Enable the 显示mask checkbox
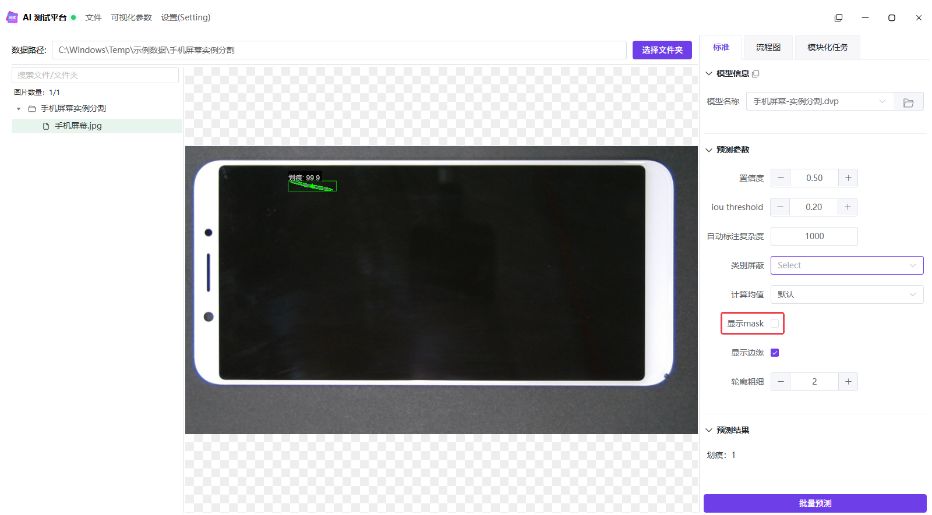The image size is (932, 515). tap(775, 324)
